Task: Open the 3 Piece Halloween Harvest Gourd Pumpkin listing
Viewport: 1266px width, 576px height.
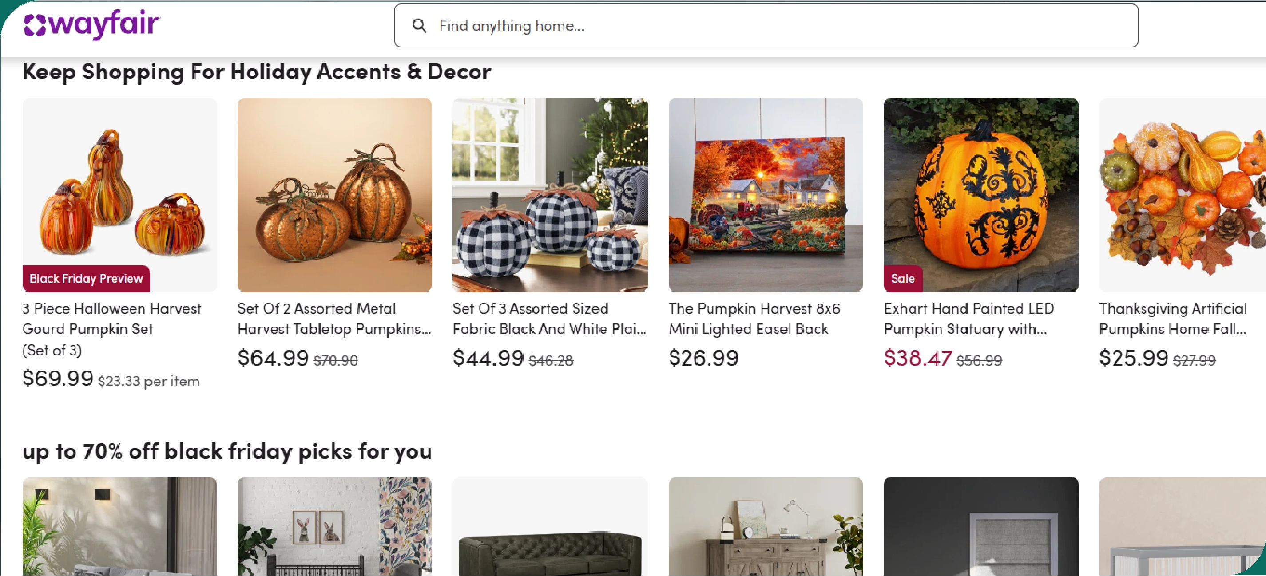Action: [x=111, y=318]
